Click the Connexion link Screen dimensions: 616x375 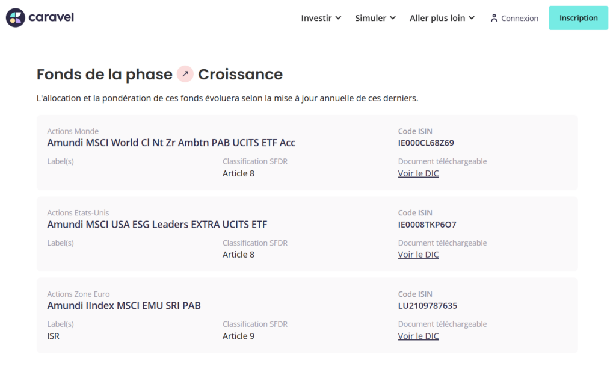(x=514, y=18)
